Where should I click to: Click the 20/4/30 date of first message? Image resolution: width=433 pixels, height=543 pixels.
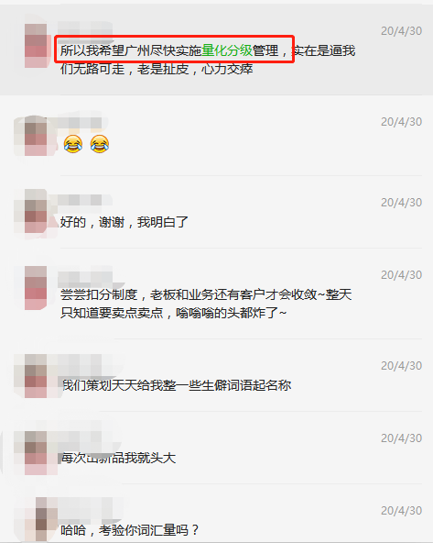coord(401,31)
